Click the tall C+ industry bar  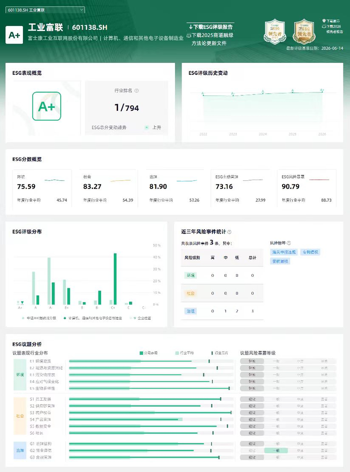click(x=115, y=279)
